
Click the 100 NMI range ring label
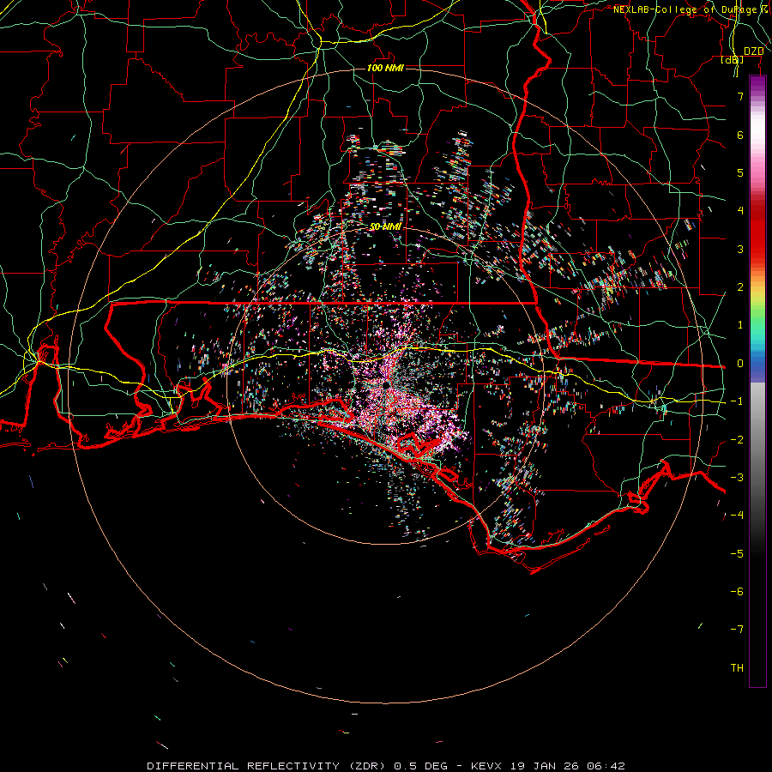coord(385,68)
